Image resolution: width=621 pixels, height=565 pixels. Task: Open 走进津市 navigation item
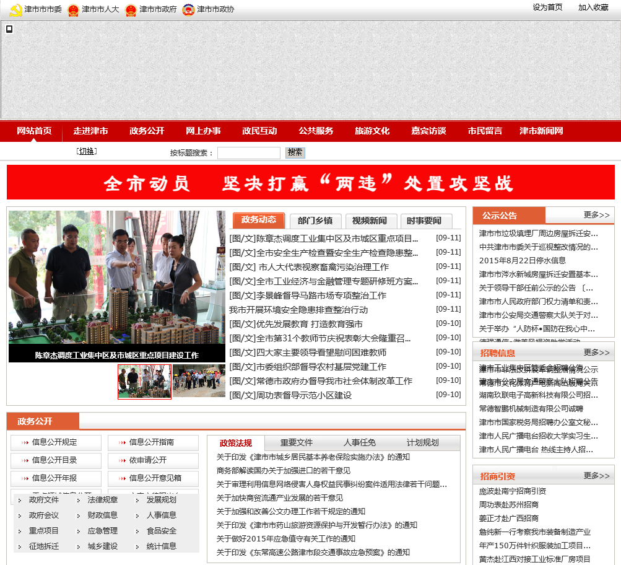90,131
